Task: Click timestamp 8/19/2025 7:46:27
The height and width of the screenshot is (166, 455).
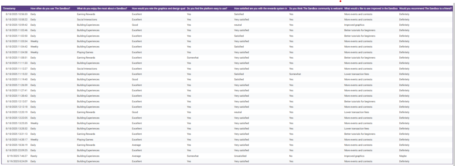Action: pos(17,156)
